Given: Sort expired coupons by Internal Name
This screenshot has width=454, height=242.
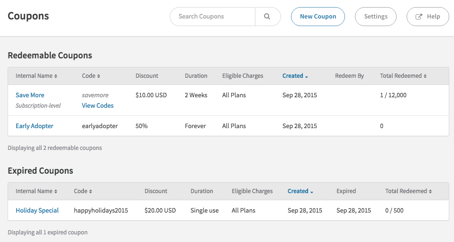Looking at the screenshot, I should (x=34, y=191).
